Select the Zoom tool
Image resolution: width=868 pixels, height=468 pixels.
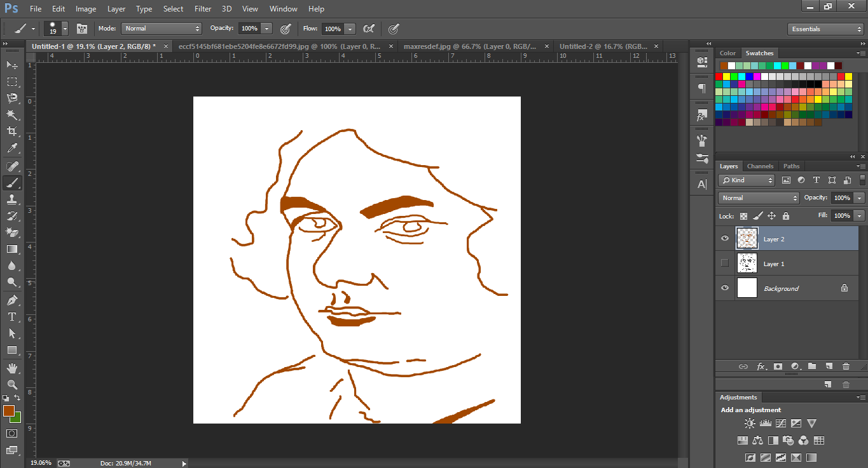(12, 384)
